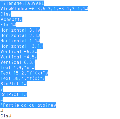Click the Text 38,4,"f(x)" line
The width and height of the screenshot is (120, 119).
coord(23,78)
